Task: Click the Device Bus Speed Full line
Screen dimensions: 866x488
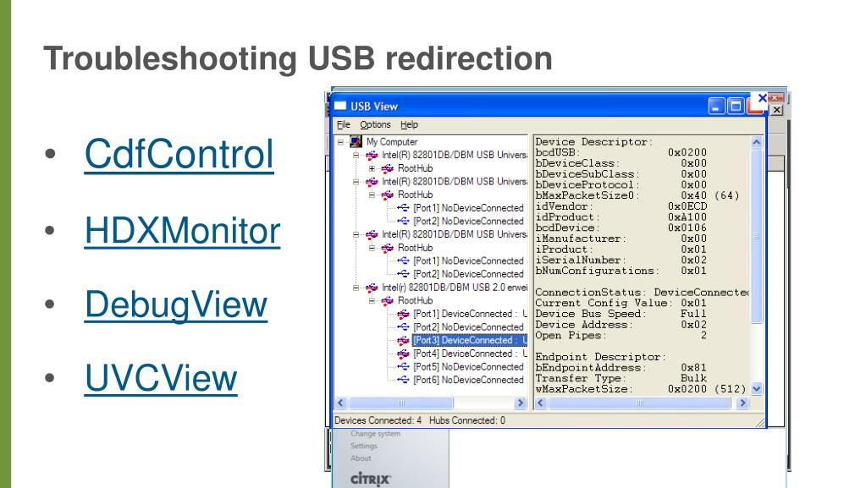Action: (x=621, y=314)
